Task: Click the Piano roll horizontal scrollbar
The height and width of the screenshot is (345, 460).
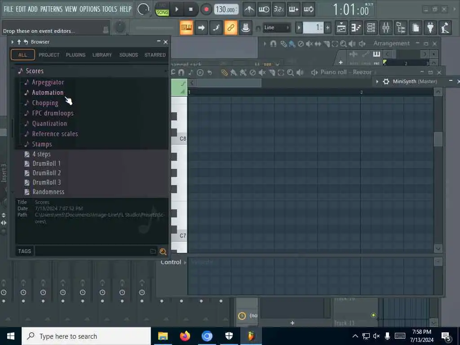Action: 229,83
